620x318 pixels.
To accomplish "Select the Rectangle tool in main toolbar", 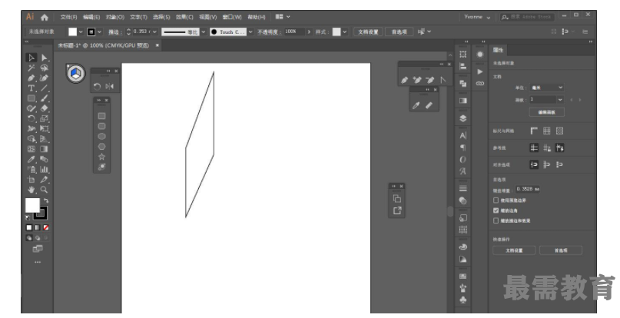I will (31, 98).
